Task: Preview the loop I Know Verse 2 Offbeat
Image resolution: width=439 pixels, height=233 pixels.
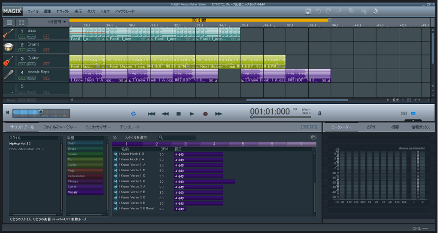Action: point(115,208)
